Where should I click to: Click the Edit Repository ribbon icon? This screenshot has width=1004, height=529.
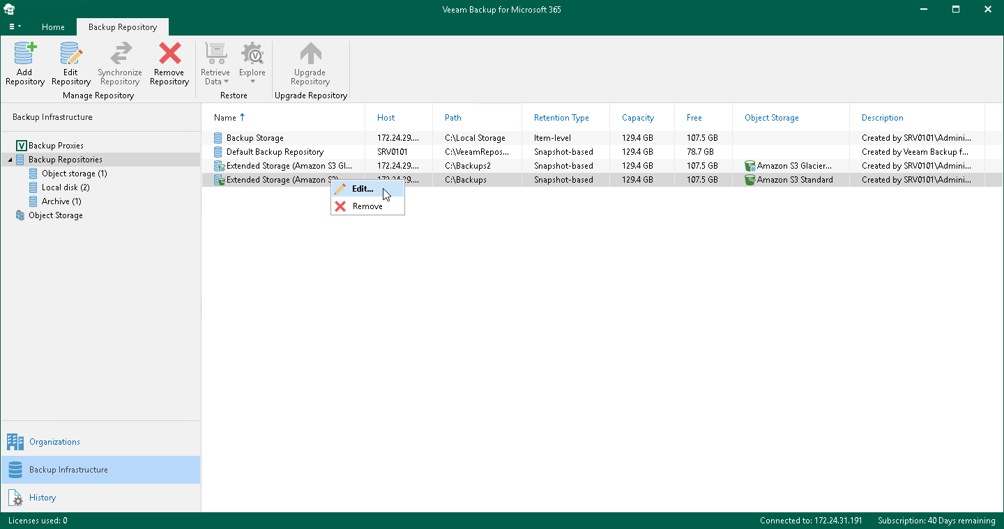pos(70,54)
